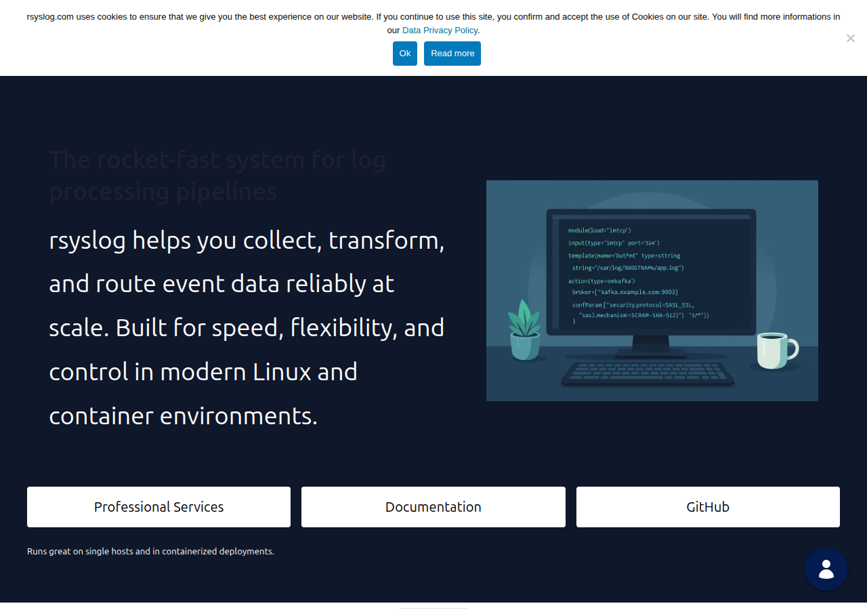Dismiss the cookie notice with the X

(851, 39)
